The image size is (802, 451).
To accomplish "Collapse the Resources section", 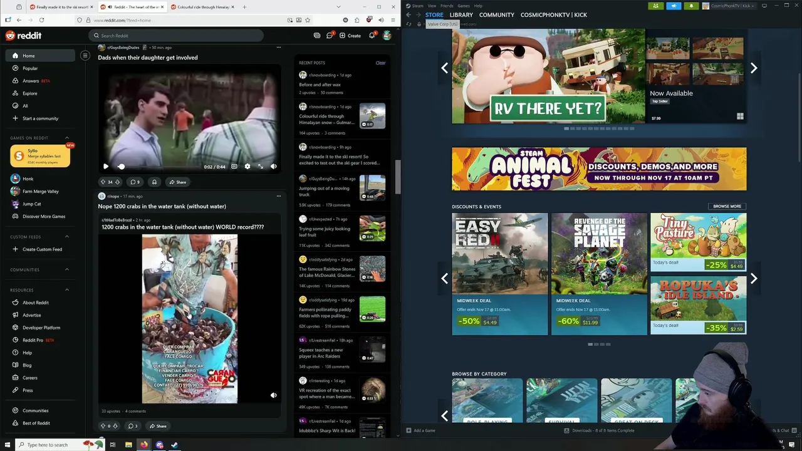I will click(67, 290).
